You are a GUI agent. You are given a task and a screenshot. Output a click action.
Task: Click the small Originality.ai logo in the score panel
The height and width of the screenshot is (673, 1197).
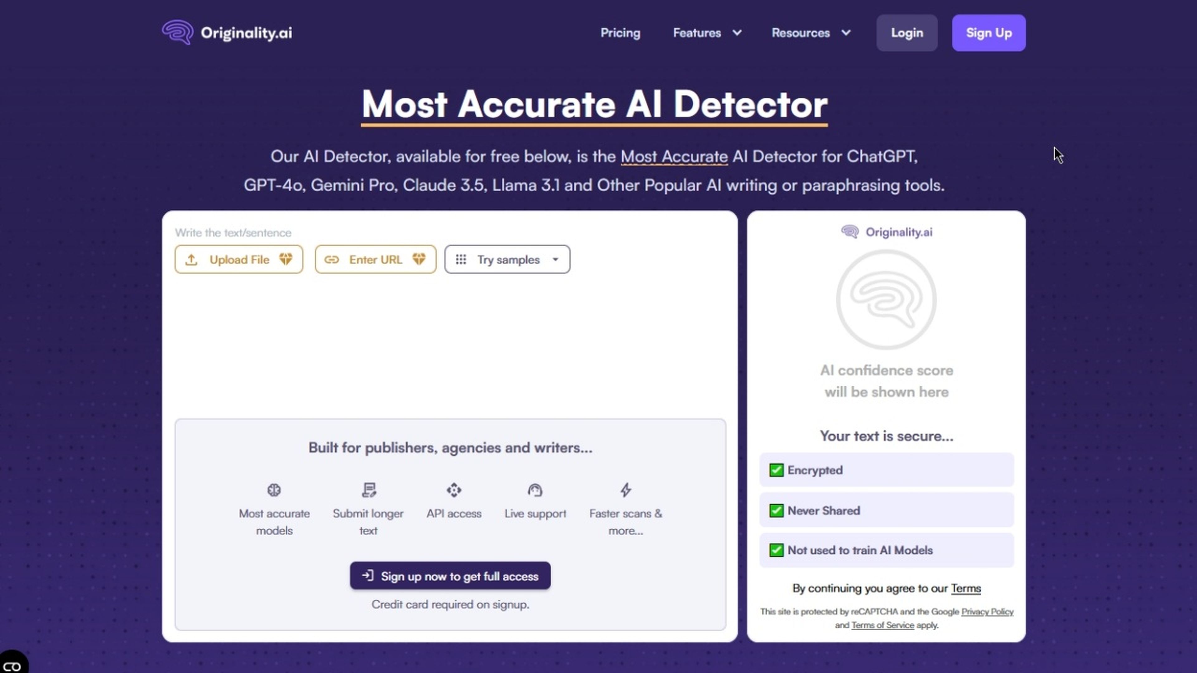click(x=887, y=232)
